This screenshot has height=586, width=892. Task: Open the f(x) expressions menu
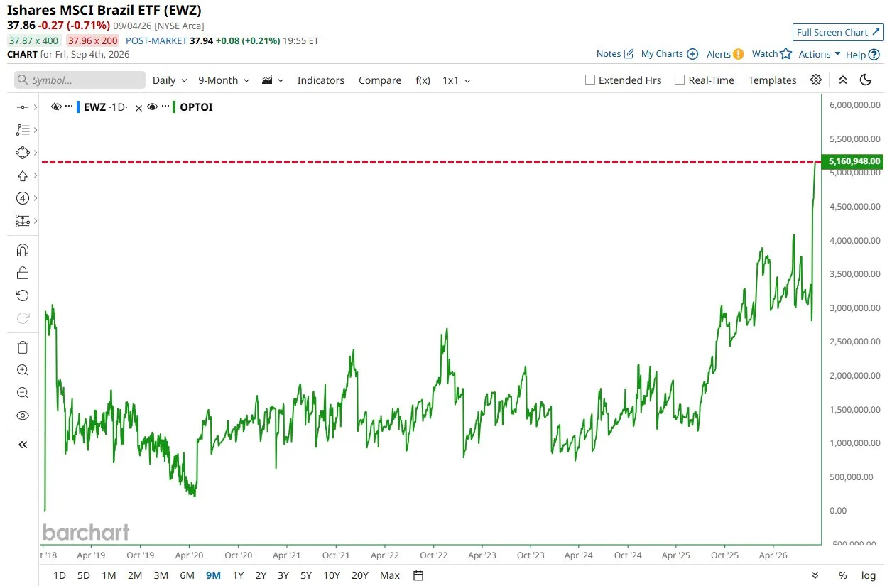[x=423, y=80]
